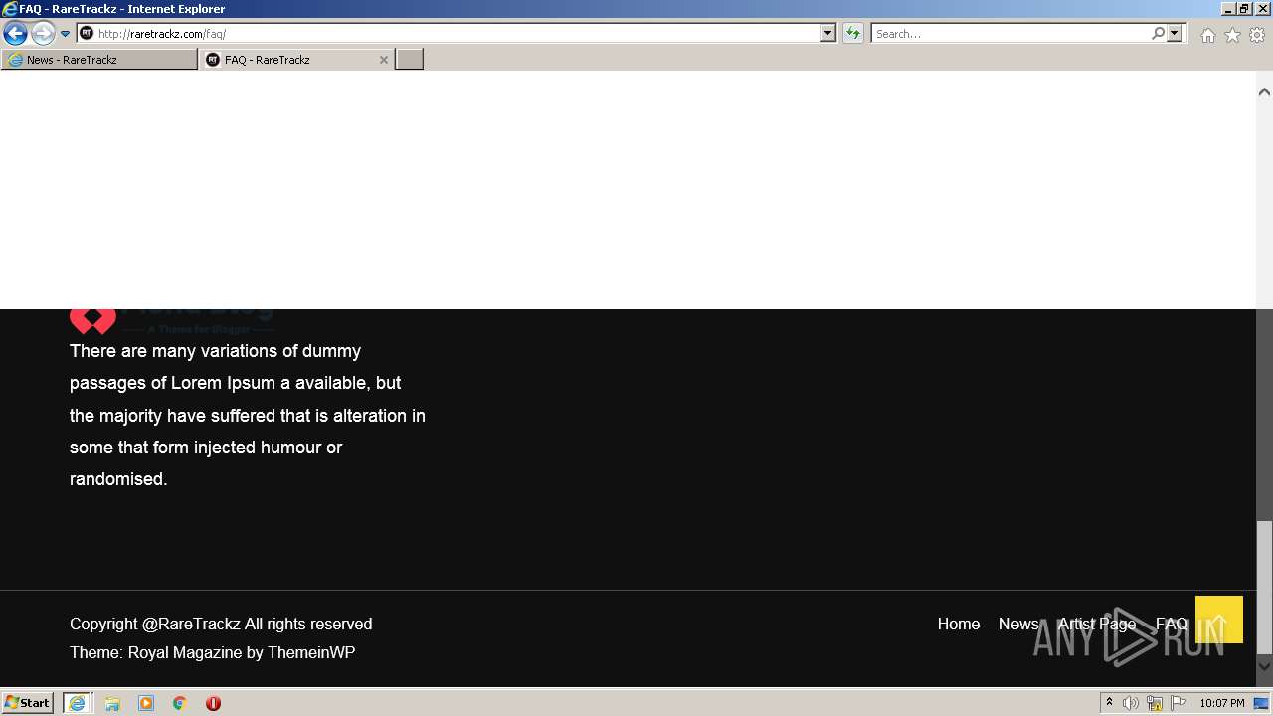Click the network tray icon
The width and height of the screenshot is (1273, 716).
click(1155, 703)
